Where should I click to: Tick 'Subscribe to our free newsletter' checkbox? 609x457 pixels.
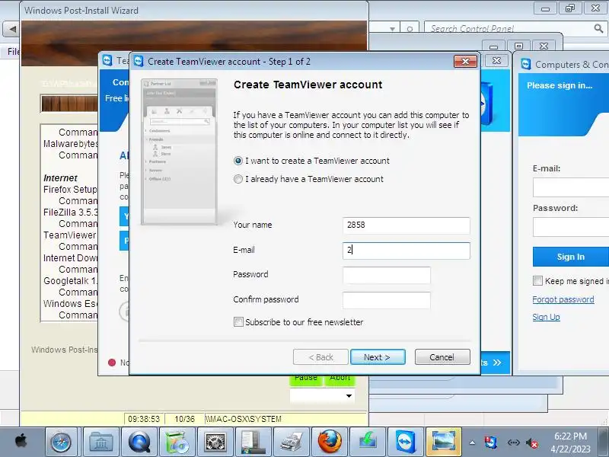tap(238, 321)
